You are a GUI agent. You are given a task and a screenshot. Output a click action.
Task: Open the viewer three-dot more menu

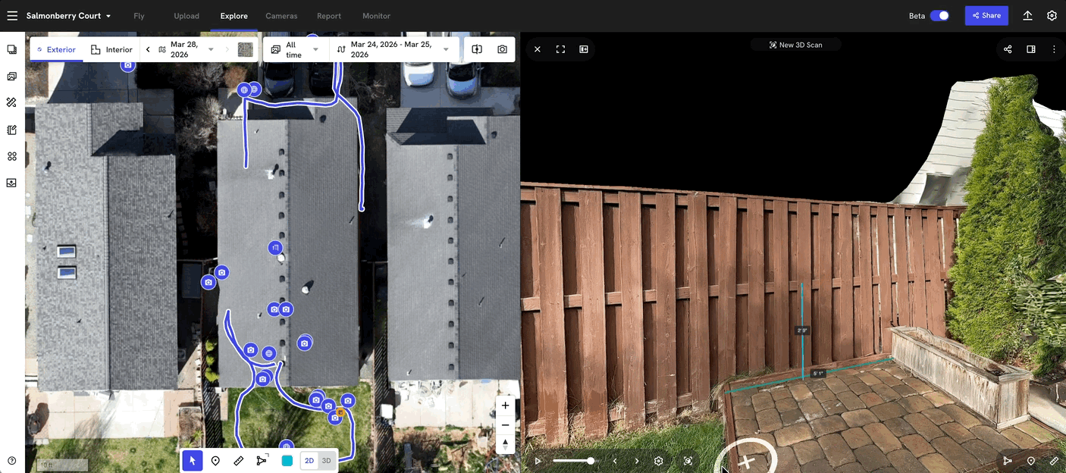tap(1054, 49)
